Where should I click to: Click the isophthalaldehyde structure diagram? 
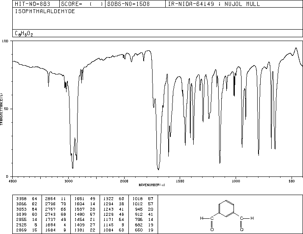click(227, 216)
